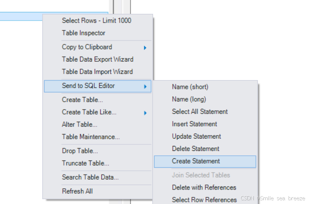The width and height of the screenshot is (311, 204).
Task: Select the highlighted Create Statement item
Action: point(205,161)
